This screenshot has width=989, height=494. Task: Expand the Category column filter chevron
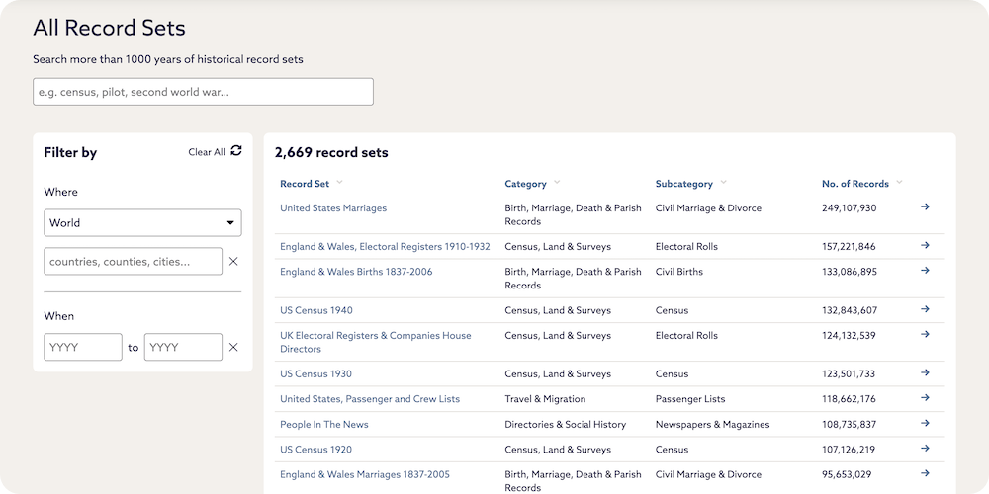557,183
